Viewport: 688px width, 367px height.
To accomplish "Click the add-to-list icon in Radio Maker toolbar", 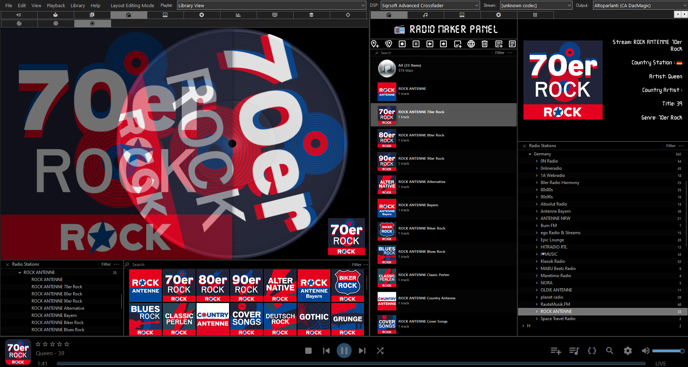I will point(499,44).
